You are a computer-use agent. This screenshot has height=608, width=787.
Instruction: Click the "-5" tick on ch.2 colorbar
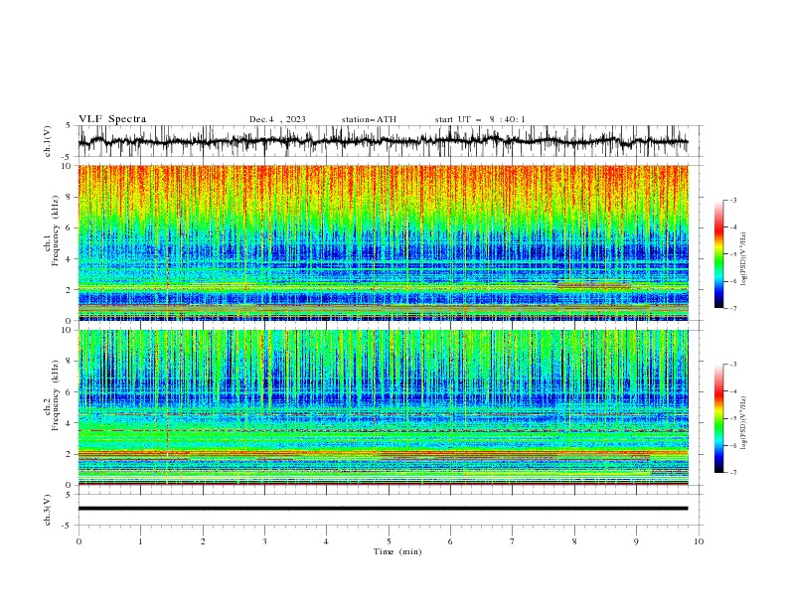click(x=732, y=418)
